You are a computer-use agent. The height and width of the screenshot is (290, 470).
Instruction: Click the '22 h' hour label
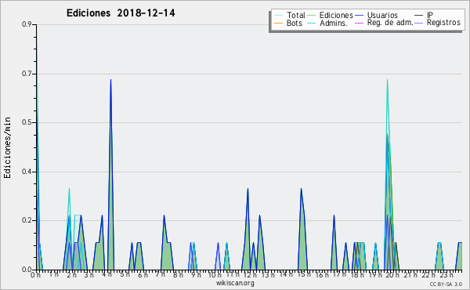pyautogui.click(x=428, y=275)
